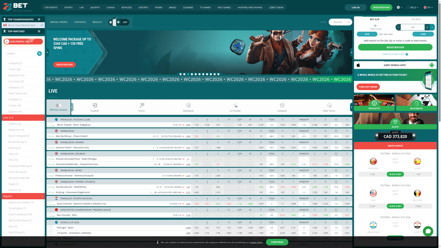Click the trophy Top Championships header
Image resolution: width=441 pixels, height=248 pixels.
(x=23, y=19)
